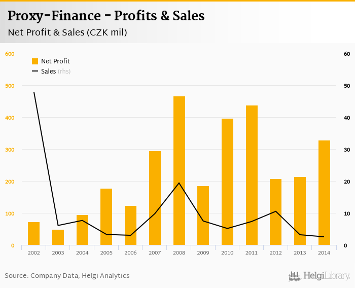Open the HelgiLibrary text link
The height and width of the screenshot is (288, 355).
pos(327,276)
